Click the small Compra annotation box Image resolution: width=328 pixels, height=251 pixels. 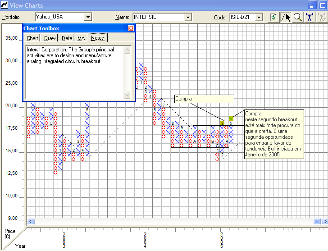coord(204,99)
